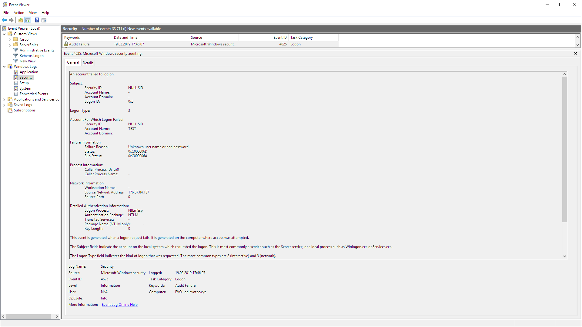Image resolution: width=582 pixels, height=327 pixels.
Task: Expand the Cisco custom view node
Action: point(9,39)
